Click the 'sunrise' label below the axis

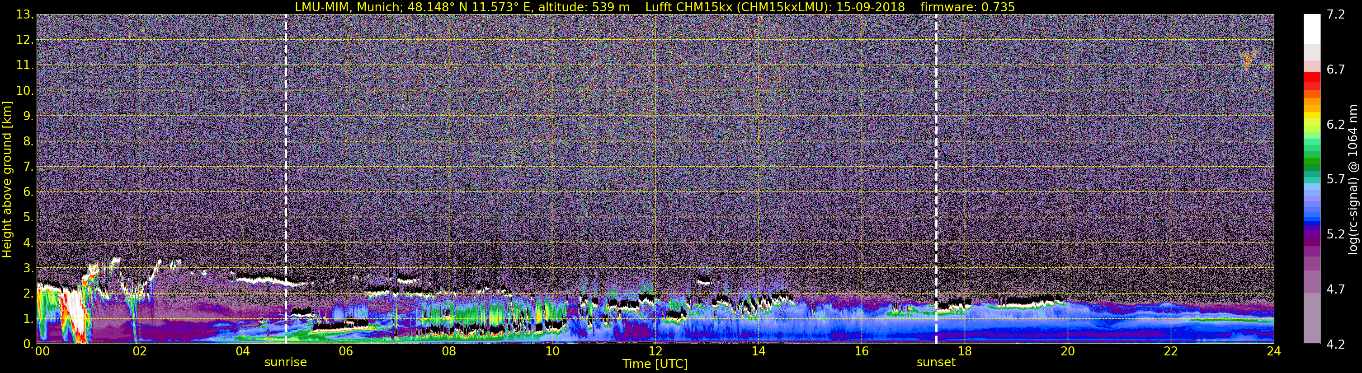click(x=286, y=363)
